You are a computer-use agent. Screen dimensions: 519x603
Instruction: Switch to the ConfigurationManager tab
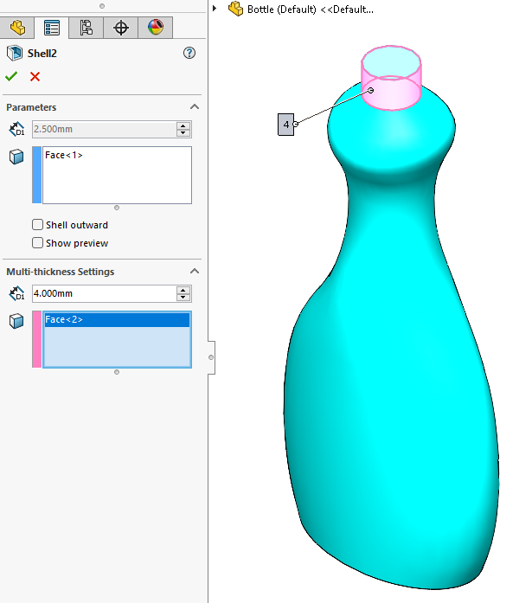click(86, 28)
